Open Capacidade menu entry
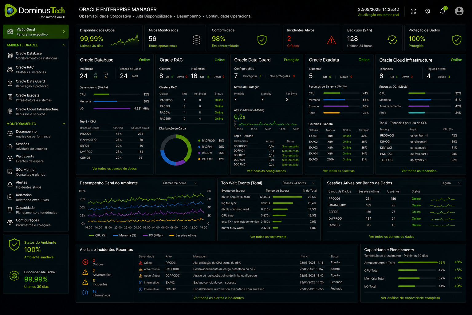This screenshot has height=315, width=472. (x=36, y=210)
